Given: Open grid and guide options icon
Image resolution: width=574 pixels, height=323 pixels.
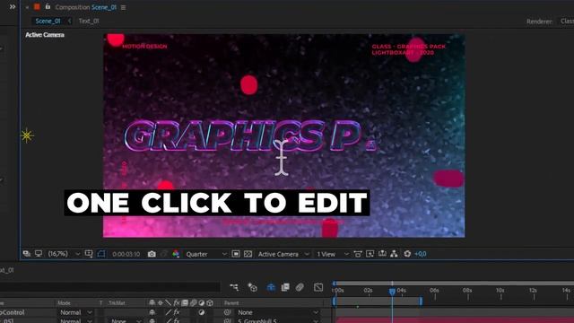Looking at the screenshot, I should (x=89, y=253).
